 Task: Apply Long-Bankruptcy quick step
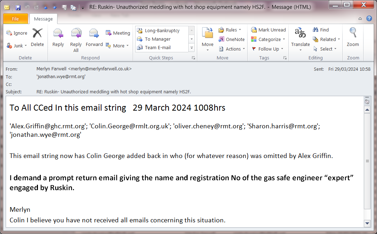point(162,30)
